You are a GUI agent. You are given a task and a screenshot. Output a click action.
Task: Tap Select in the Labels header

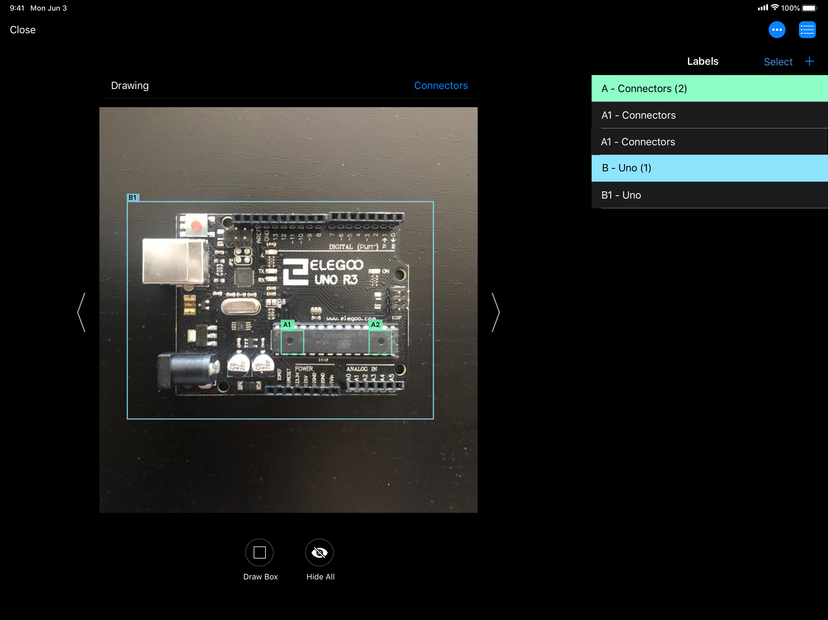tap(778, 62)
